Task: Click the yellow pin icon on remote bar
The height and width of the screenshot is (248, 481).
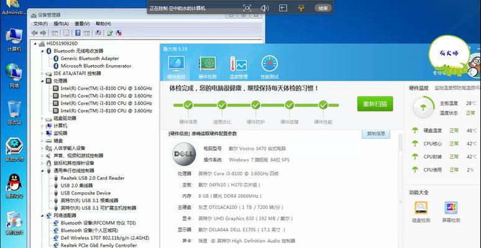Action: coord(301,8)
